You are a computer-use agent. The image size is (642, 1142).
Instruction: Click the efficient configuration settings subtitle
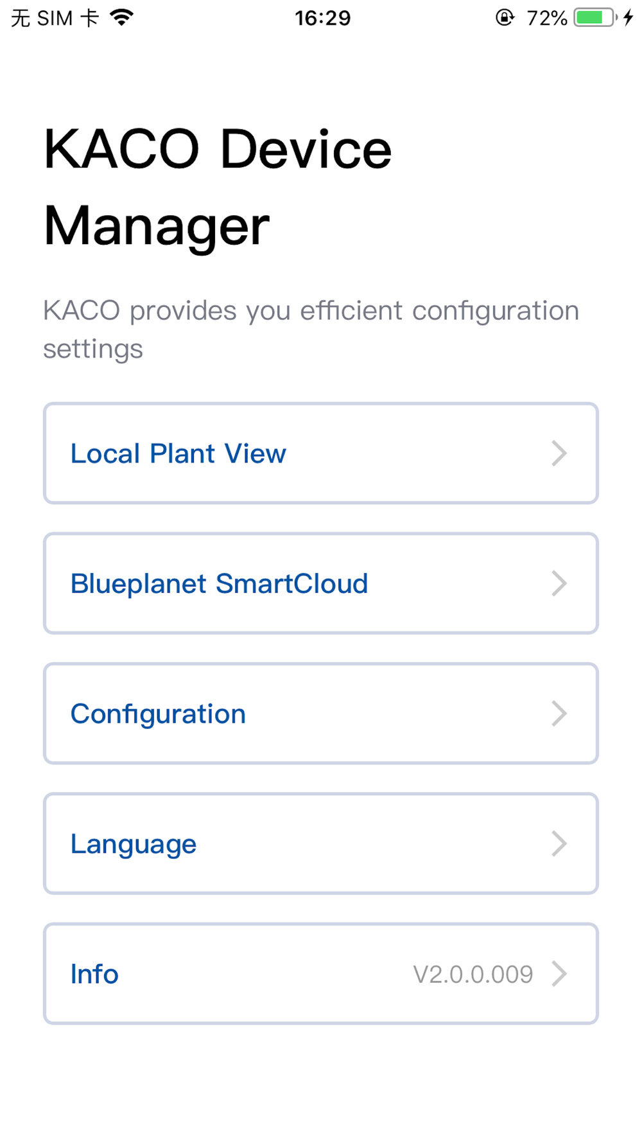point(311,329)
